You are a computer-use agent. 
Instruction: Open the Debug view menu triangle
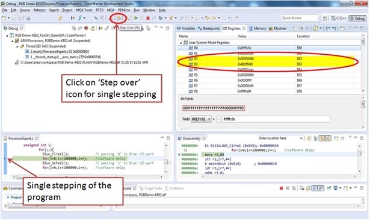156,27
